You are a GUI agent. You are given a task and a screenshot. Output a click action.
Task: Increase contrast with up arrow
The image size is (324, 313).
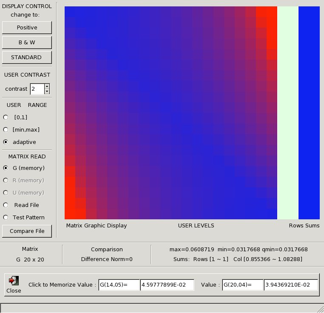tap(47, 86)
